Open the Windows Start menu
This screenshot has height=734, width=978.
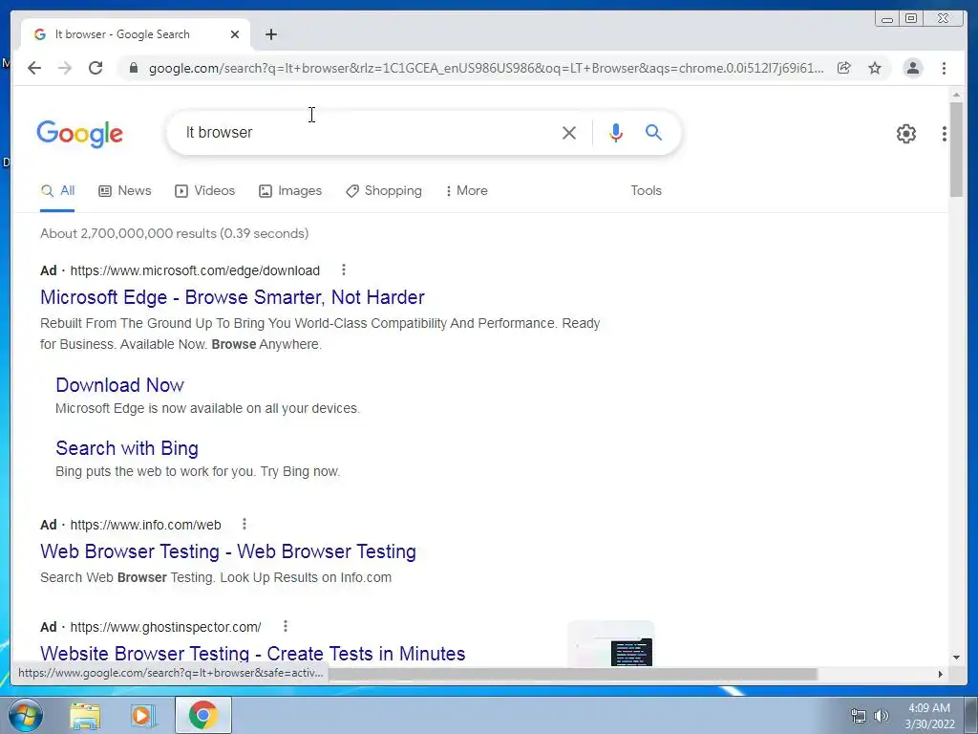click(x=26, y=715)
